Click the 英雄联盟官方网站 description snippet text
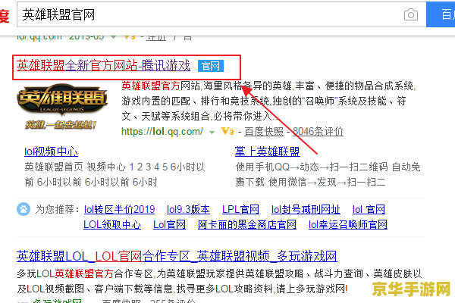 point(268,101)
